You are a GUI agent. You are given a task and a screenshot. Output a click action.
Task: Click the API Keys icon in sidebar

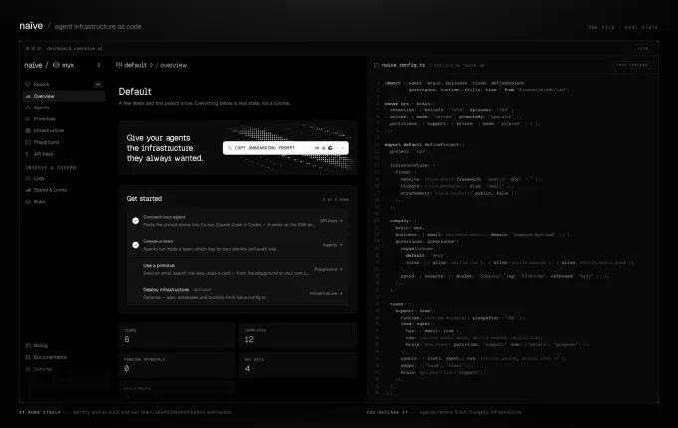[28, 154]
